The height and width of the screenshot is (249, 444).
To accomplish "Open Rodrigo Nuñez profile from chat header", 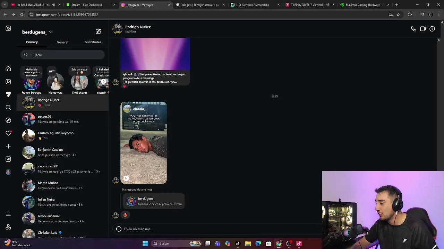I will (x=132, y=29).
